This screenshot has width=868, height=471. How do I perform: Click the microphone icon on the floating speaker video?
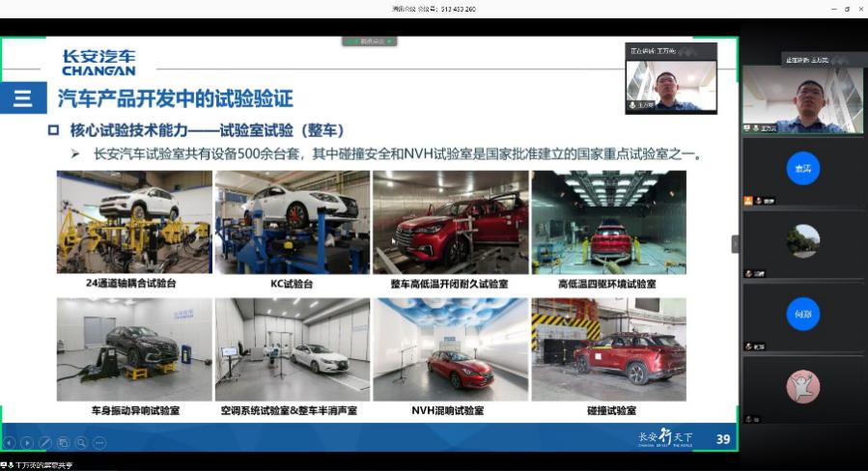click(x=632, y=104)
